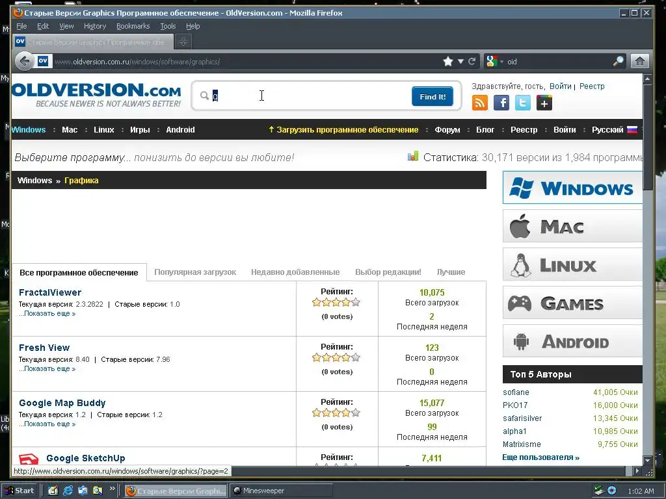Click the bookmark star in the address bar

447,62
